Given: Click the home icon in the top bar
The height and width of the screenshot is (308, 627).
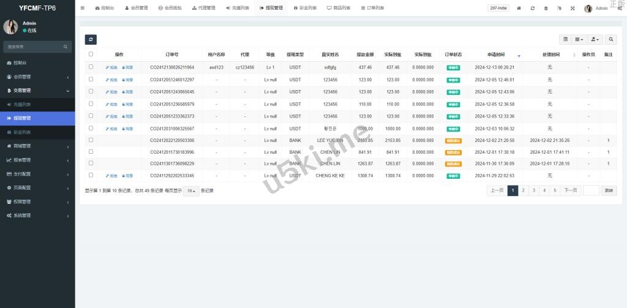Looking at the screenshot, I should pyautogui.click(x=519, y=9).
